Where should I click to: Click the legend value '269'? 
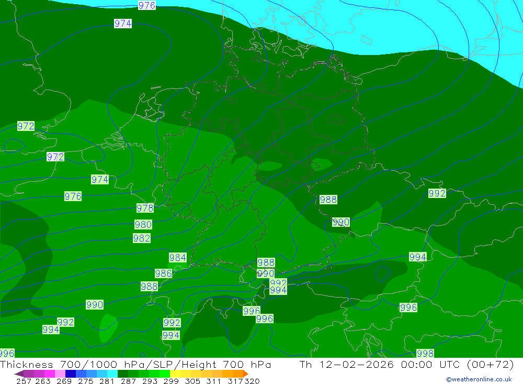(64, 381)
